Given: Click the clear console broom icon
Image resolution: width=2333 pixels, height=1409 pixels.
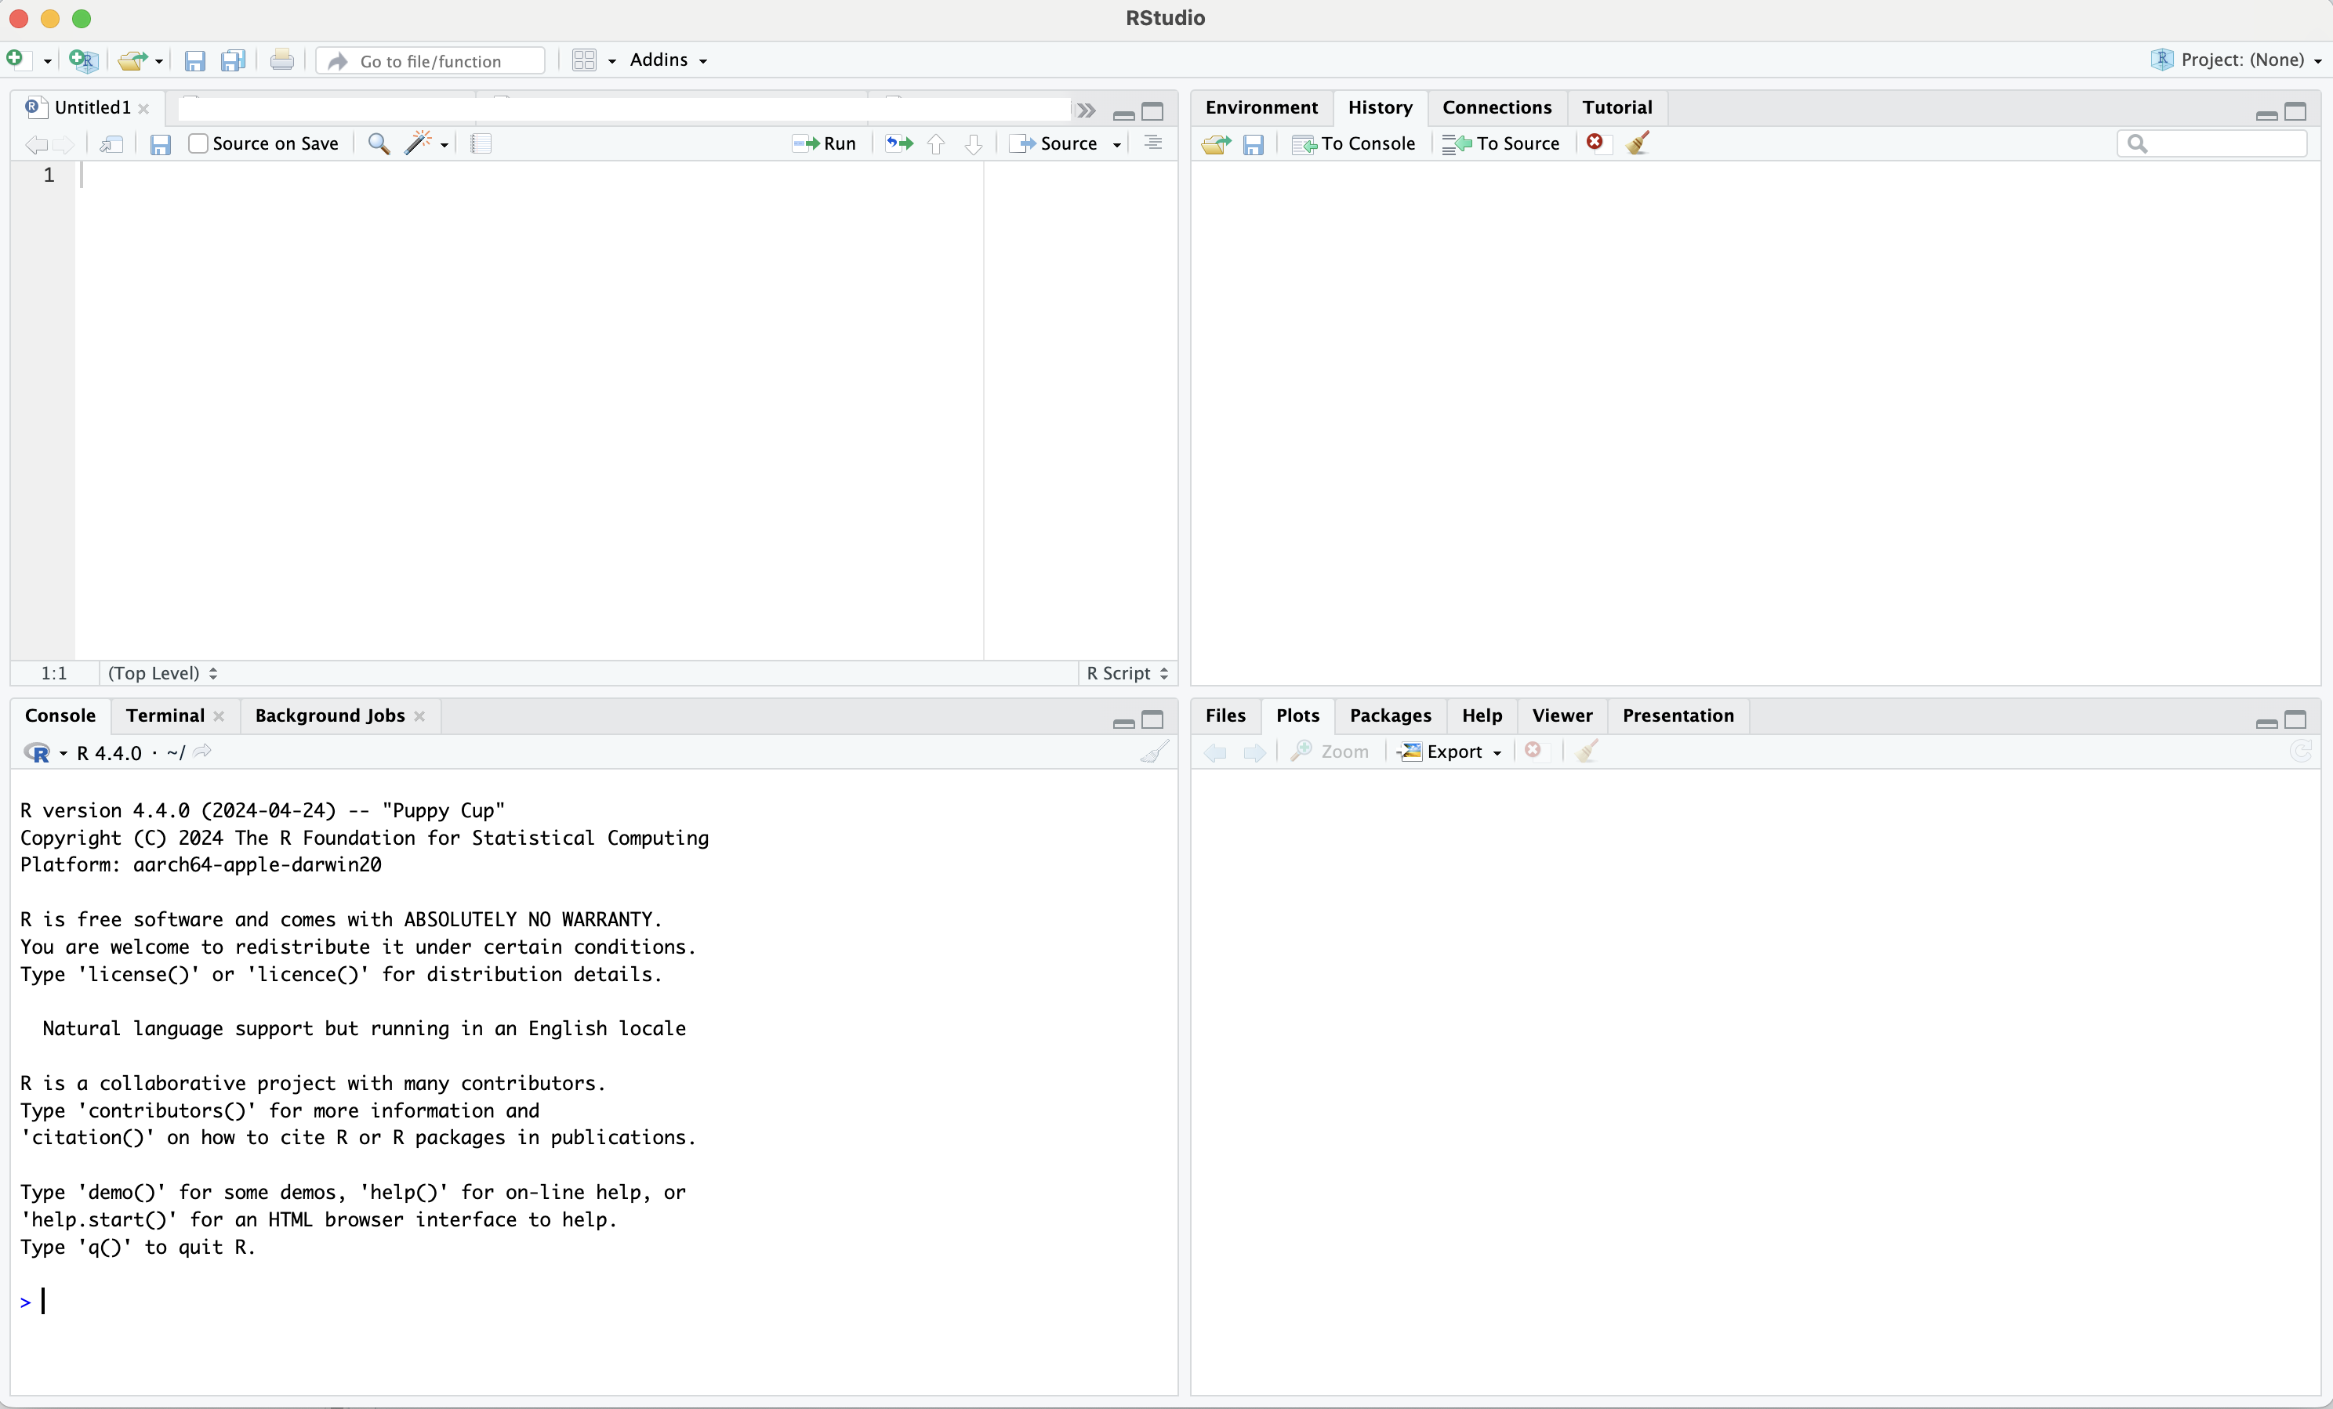Looking at the screenshot, I should coord(1154,752).
